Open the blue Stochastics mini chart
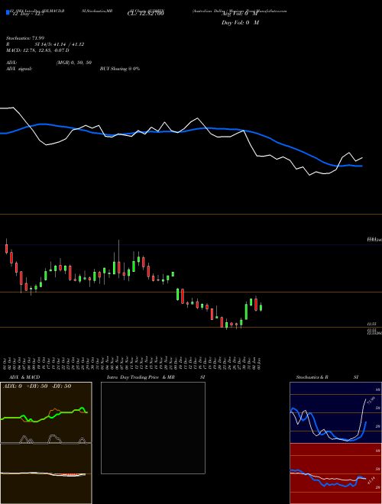382x504 pixels. pyautogui.click(x=335, y=412)
